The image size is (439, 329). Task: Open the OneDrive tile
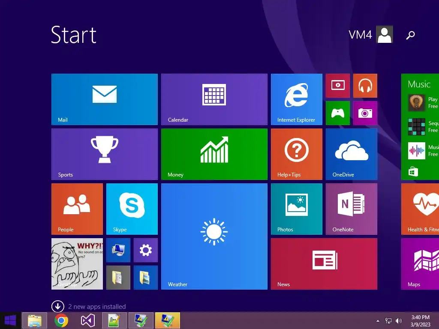[352, 154]
